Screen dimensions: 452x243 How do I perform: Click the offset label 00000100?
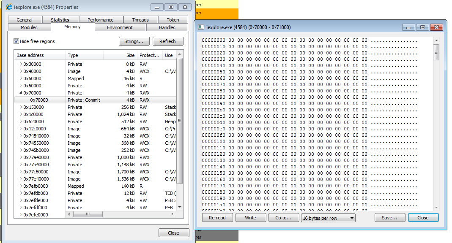click(214, 141)
